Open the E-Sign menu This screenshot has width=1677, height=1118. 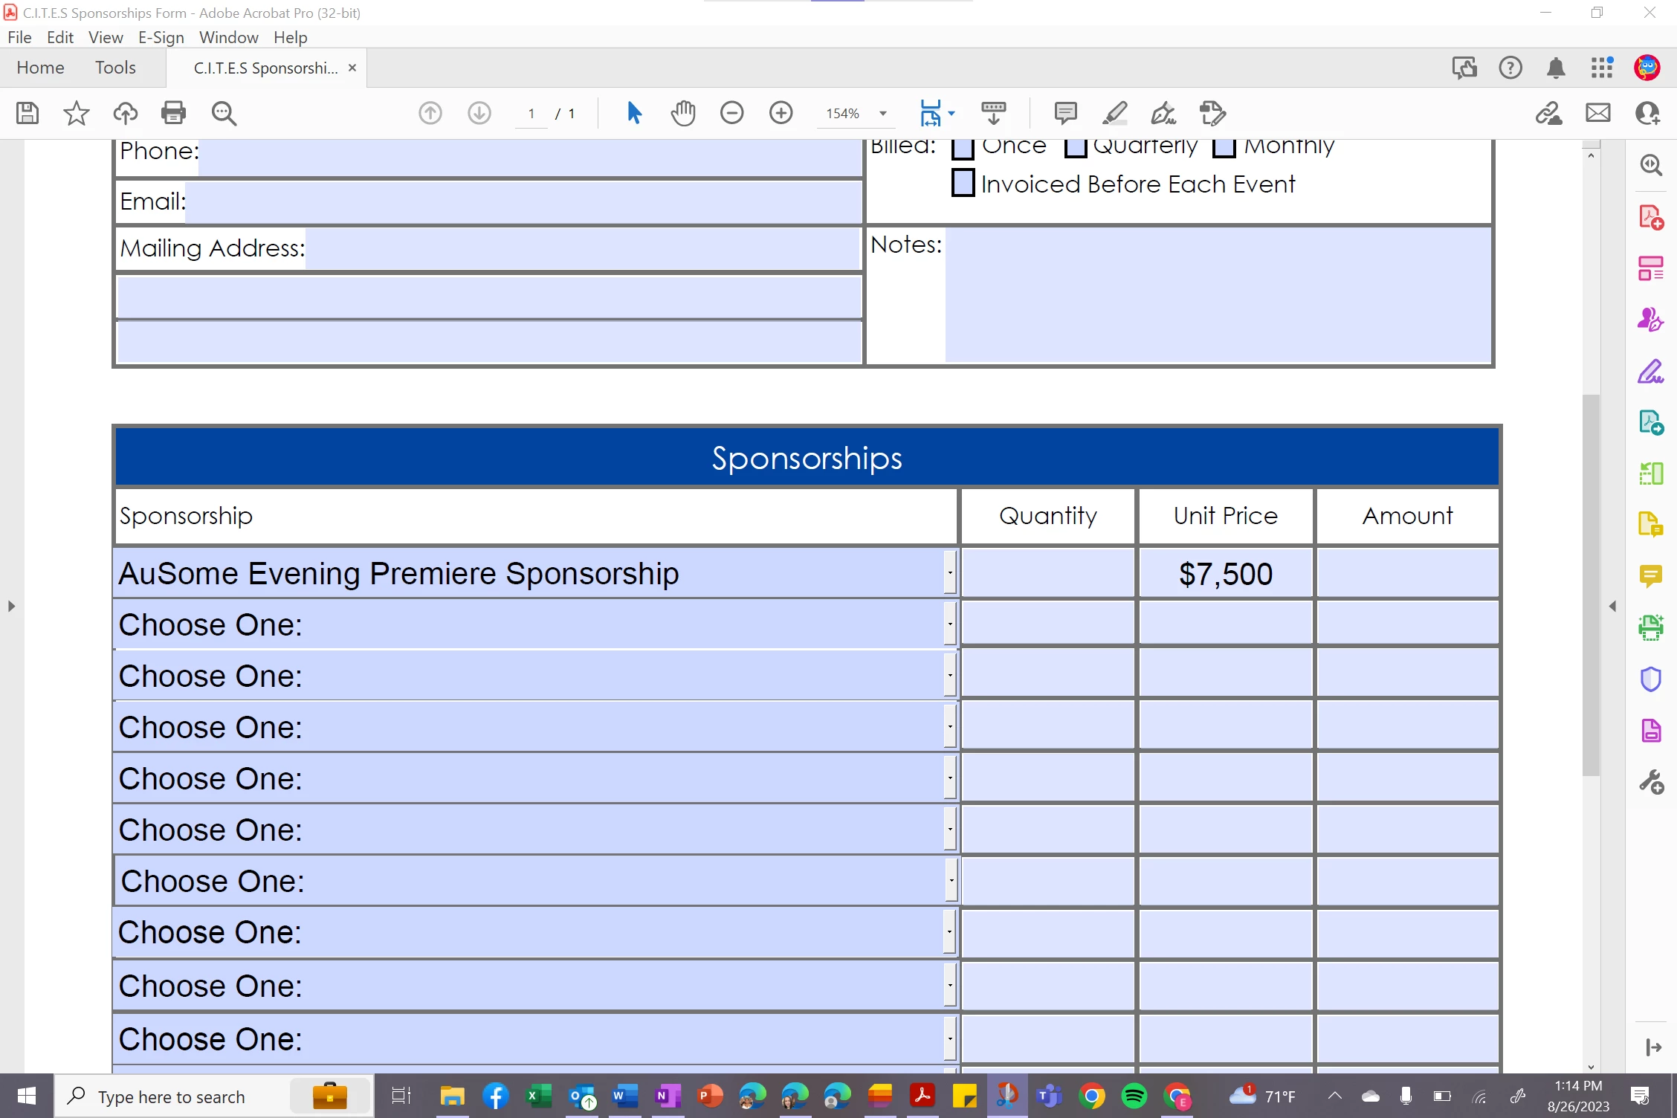click(161, 37)
